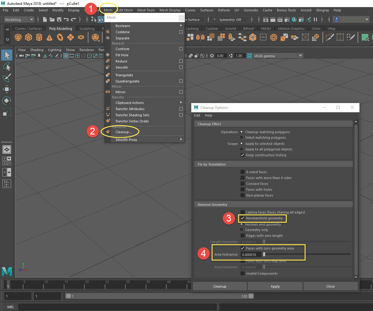Toggle the viewport grid icon
This screenshot has width=373, height=311.
pyautogui.click(x=66, y=56)
